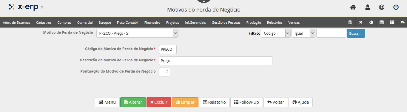The image size is (407, 112).
Task: Click the report list icon in toolbar
Action: click(382, 22)
